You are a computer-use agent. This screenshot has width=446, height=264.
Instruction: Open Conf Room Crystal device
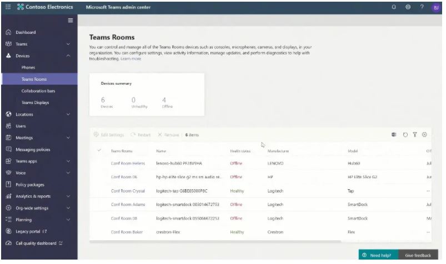coord(128,191)
